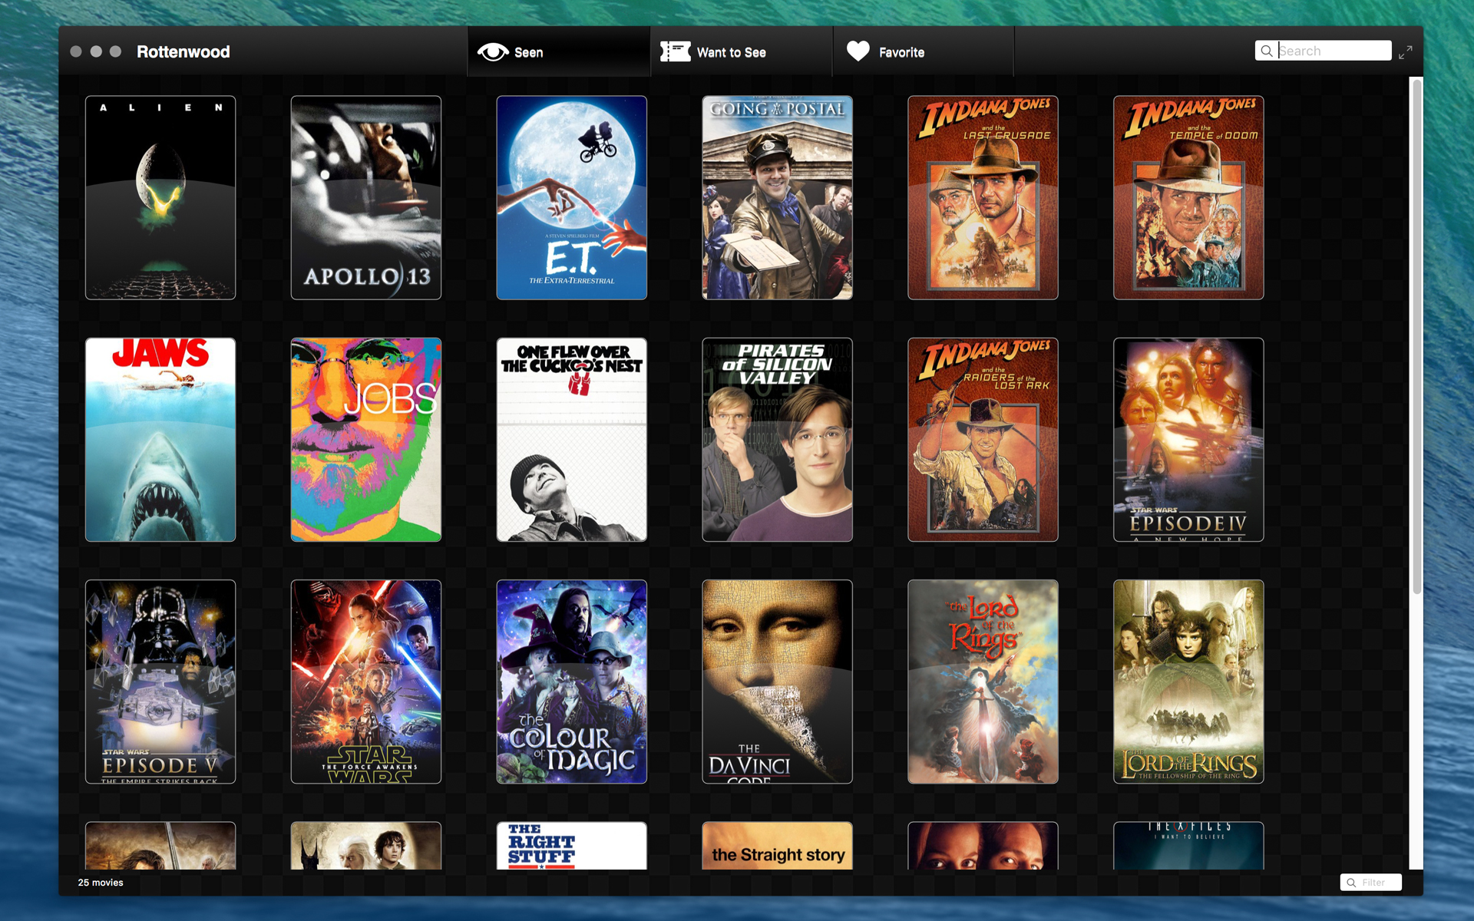
Task: Click the vertical scrollbar thumb
Action: 1416,335
